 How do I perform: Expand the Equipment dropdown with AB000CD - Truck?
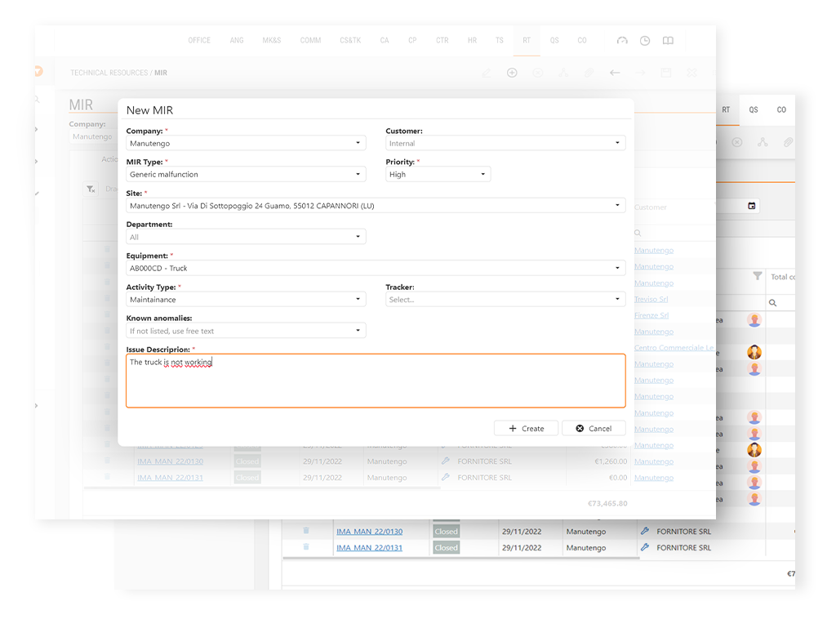coord(376,268)
